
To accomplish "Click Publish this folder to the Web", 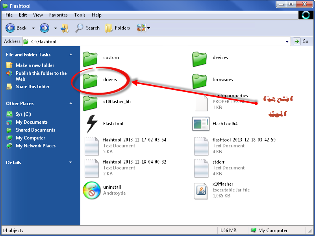I will 41,76.
